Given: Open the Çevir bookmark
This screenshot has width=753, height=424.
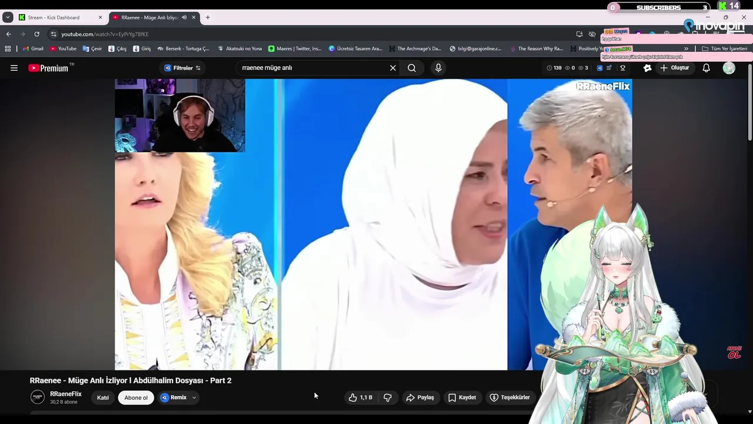Looking at the screenshot, I should (x=92, y=48).
